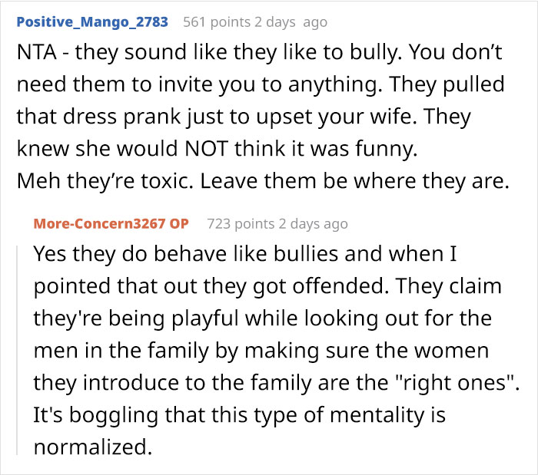This screenshot has height=475, width=538.
Task: Open More-Concern3267 user profile
Action: point(99,223)
